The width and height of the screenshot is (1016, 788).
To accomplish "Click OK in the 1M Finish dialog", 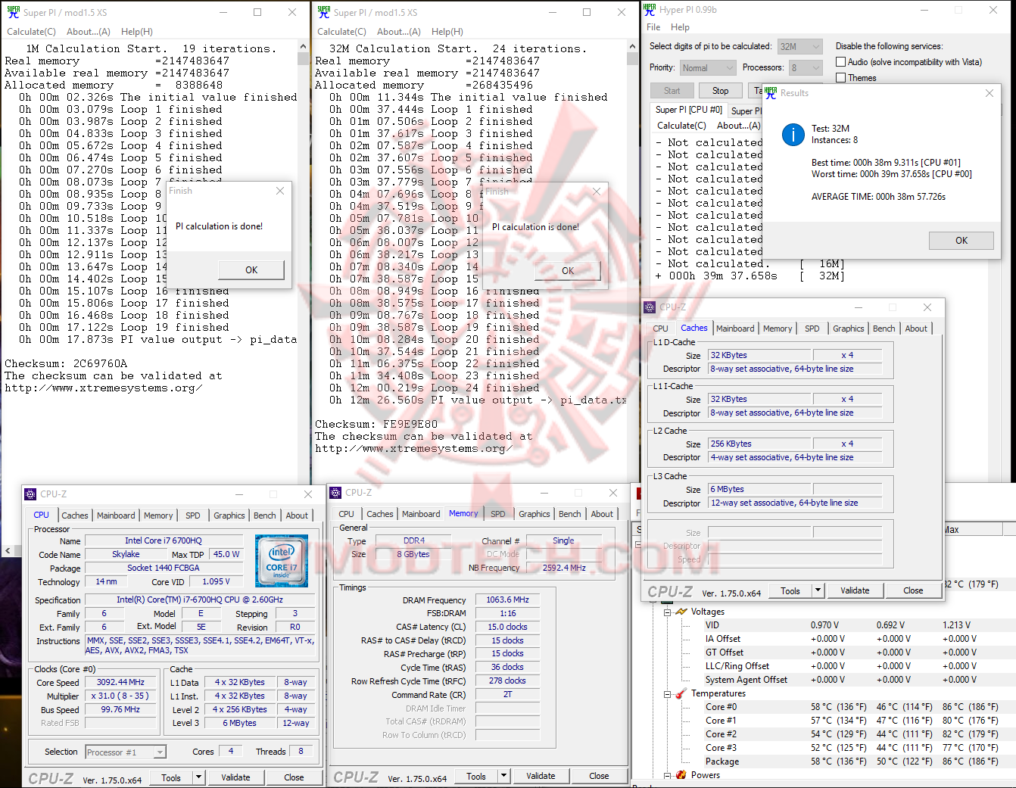I will click(251, 270).
